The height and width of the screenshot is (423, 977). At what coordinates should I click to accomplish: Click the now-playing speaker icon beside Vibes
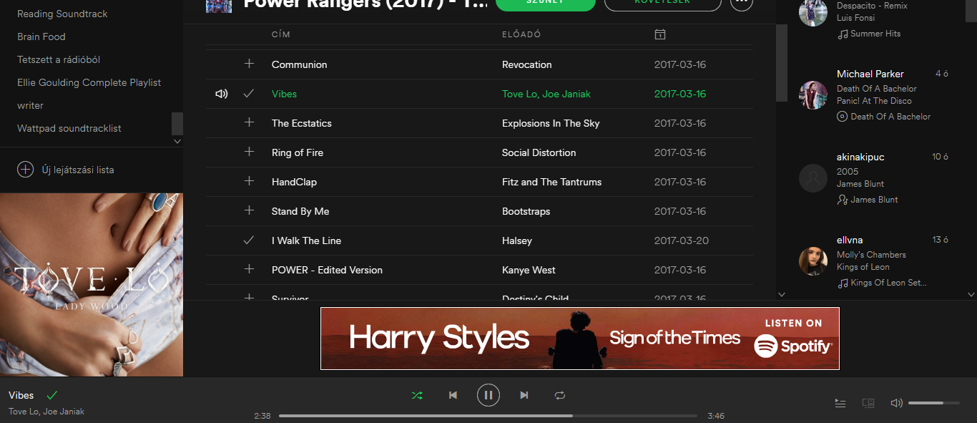coord(222,94)
